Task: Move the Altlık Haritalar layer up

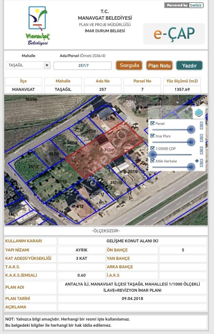Action: [x=202, y=161]
